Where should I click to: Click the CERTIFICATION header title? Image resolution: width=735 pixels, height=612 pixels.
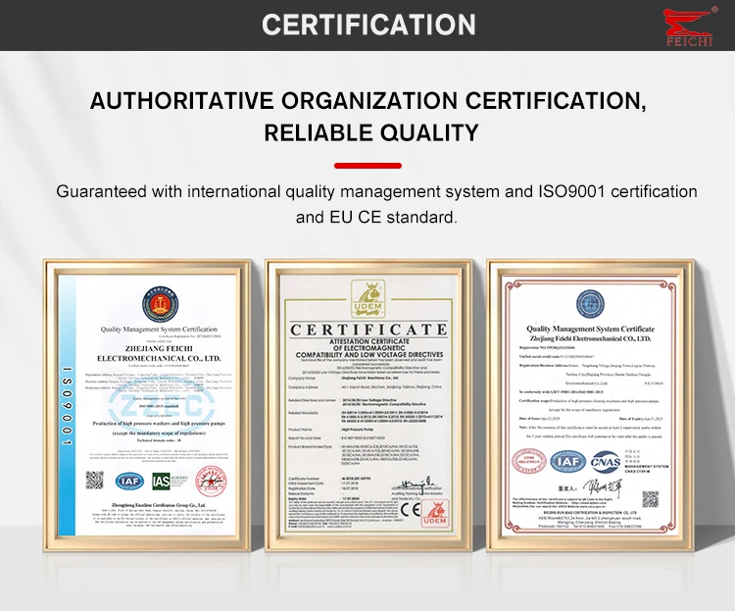368,25
